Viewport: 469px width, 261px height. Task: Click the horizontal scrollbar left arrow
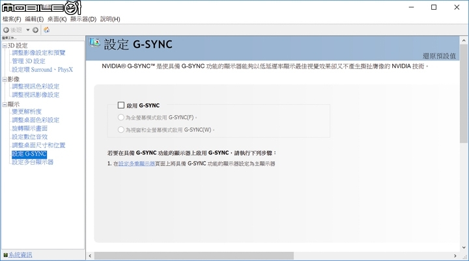pos(90,256)
